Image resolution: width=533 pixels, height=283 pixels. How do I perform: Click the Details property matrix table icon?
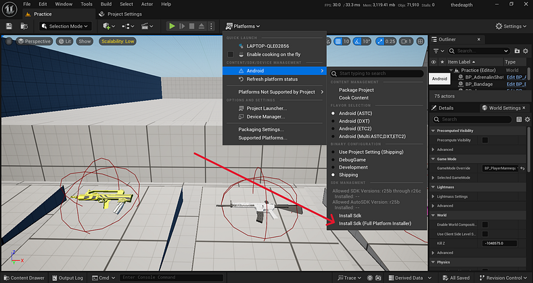519,119
